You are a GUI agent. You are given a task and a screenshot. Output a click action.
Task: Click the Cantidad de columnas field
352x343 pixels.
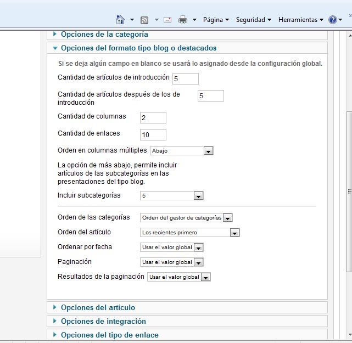[x=153, y=118]
